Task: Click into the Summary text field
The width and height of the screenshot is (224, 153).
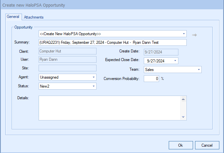Action: tap(112, 42)
